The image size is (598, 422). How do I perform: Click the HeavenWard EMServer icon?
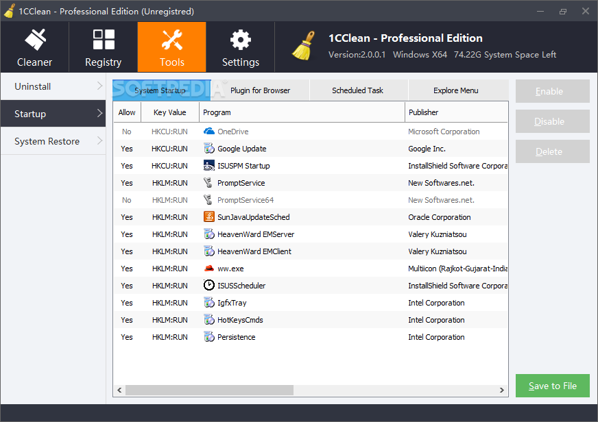pyautogui.click(x=209, y=234)
